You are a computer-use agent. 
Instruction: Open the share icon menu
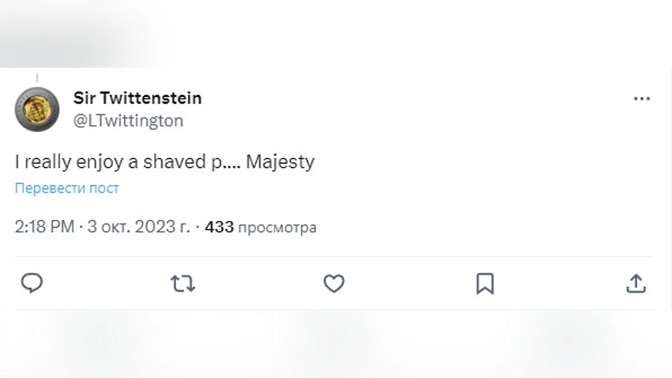[x=636, y=284]
